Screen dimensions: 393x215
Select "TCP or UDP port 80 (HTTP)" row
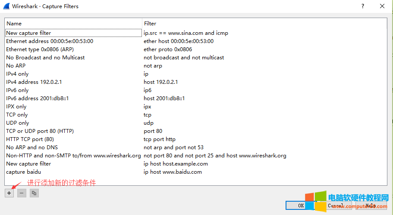point(40,131)
